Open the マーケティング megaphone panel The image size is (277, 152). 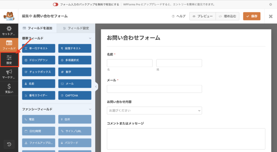point(9,74)
